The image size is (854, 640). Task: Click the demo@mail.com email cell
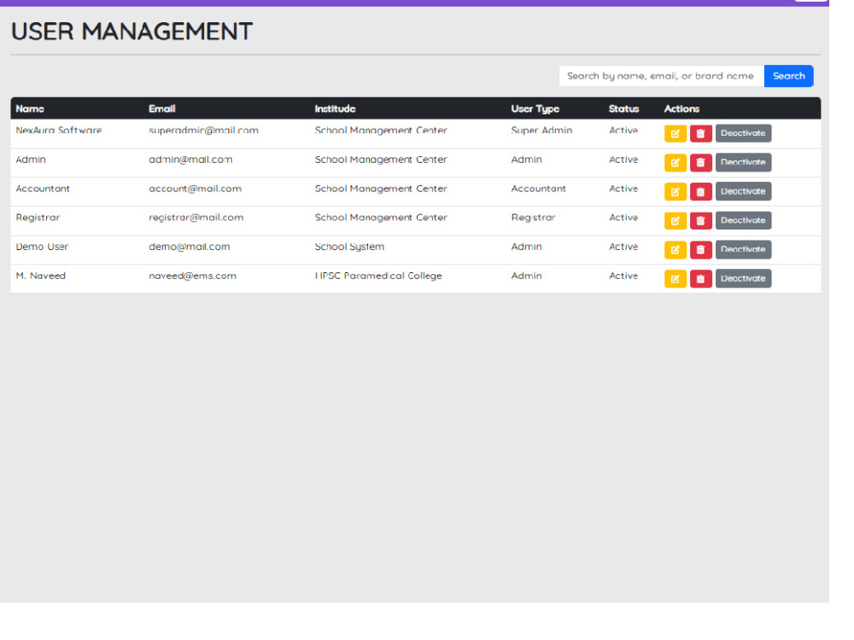(189, 247)
